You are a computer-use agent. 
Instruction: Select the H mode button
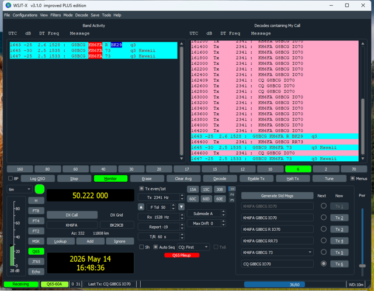click(x=36, y=200)
